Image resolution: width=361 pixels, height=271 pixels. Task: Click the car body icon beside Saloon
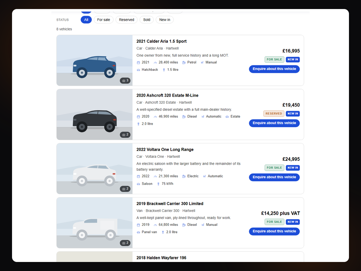pyautogui.click(x=138, y=184)
